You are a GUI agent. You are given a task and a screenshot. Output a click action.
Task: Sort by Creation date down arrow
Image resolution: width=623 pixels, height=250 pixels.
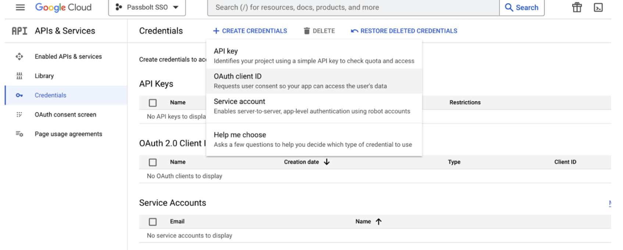(x=327, y=162)
